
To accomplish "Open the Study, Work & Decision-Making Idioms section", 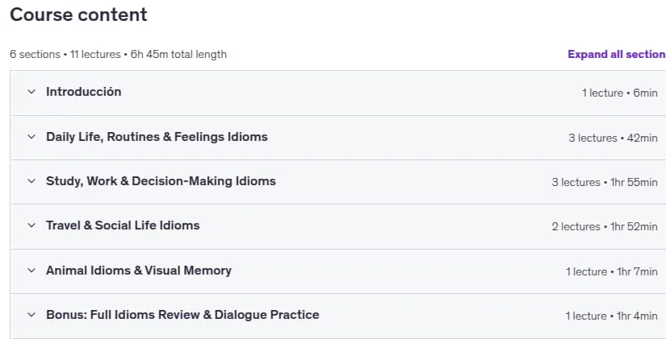I will pos(161,181).
